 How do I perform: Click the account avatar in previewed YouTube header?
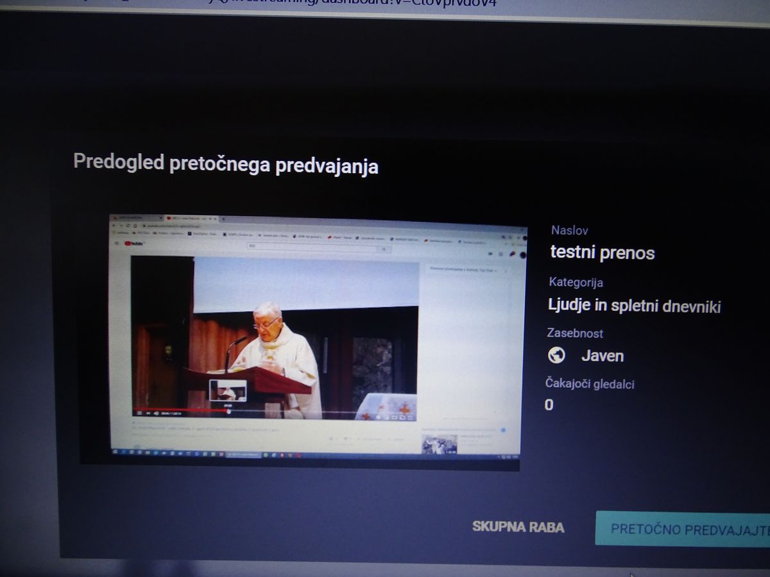click(522, 254)
